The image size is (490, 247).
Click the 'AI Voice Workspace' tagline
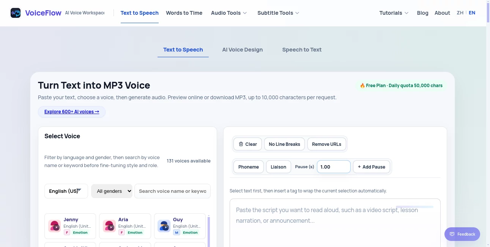point(85,13)
